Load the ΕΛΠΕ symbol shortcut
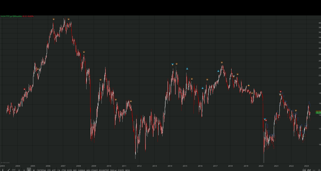 70,170
